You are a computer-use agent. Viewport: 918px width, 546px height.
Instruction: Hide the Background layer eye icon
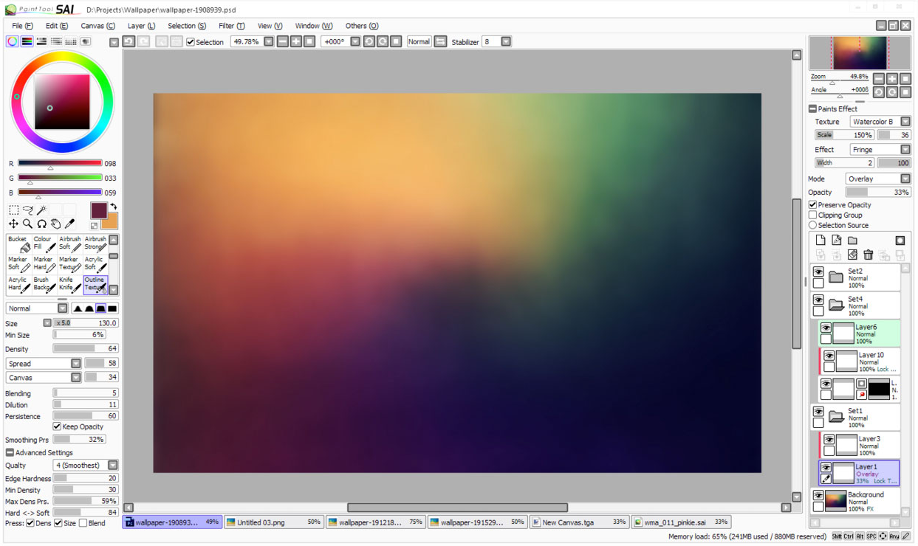point(818,497)
